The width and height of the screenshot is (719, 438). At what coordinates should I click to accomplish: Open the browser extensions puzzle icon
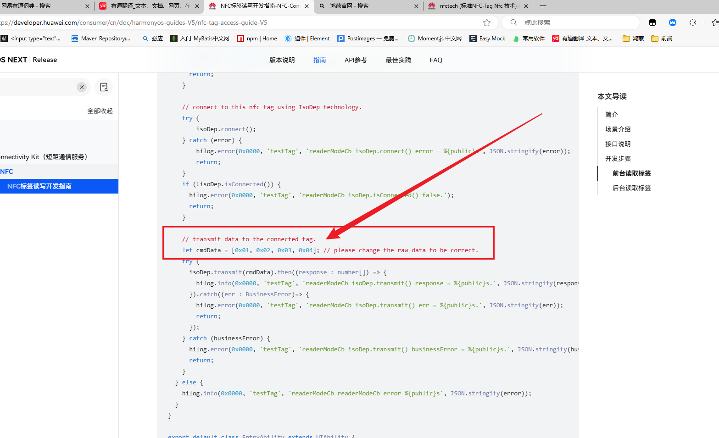tap(693, 22)
